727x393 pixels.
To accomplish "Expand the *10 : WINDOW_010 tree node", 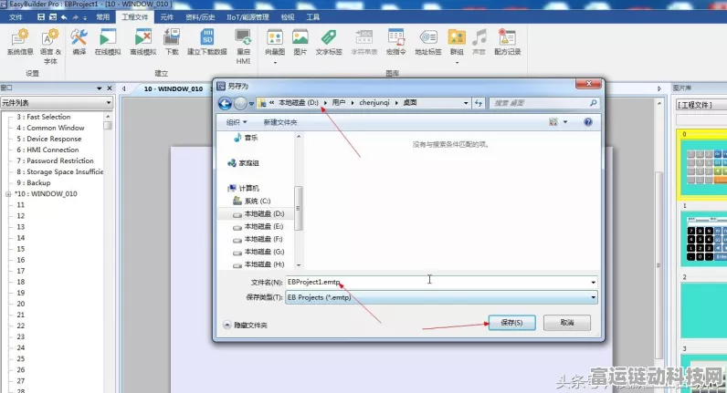I will coord(8,194).
